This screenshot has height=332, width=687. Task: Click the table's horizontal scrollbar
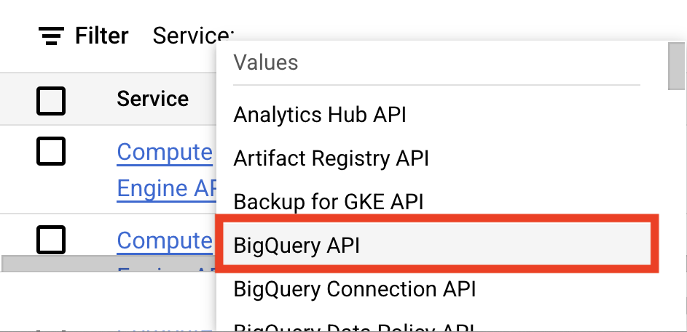[x=109, y=263]
